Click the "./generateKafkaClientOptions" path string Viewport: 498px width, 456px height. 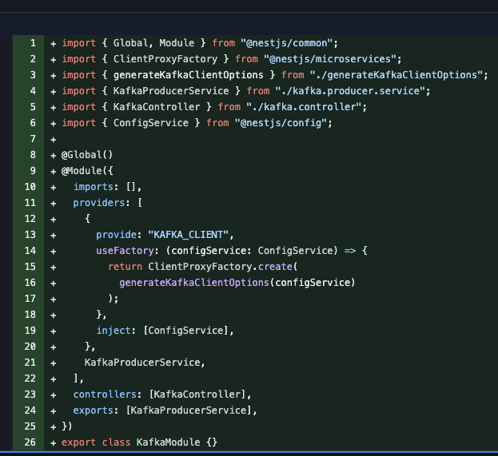point(396,75)
